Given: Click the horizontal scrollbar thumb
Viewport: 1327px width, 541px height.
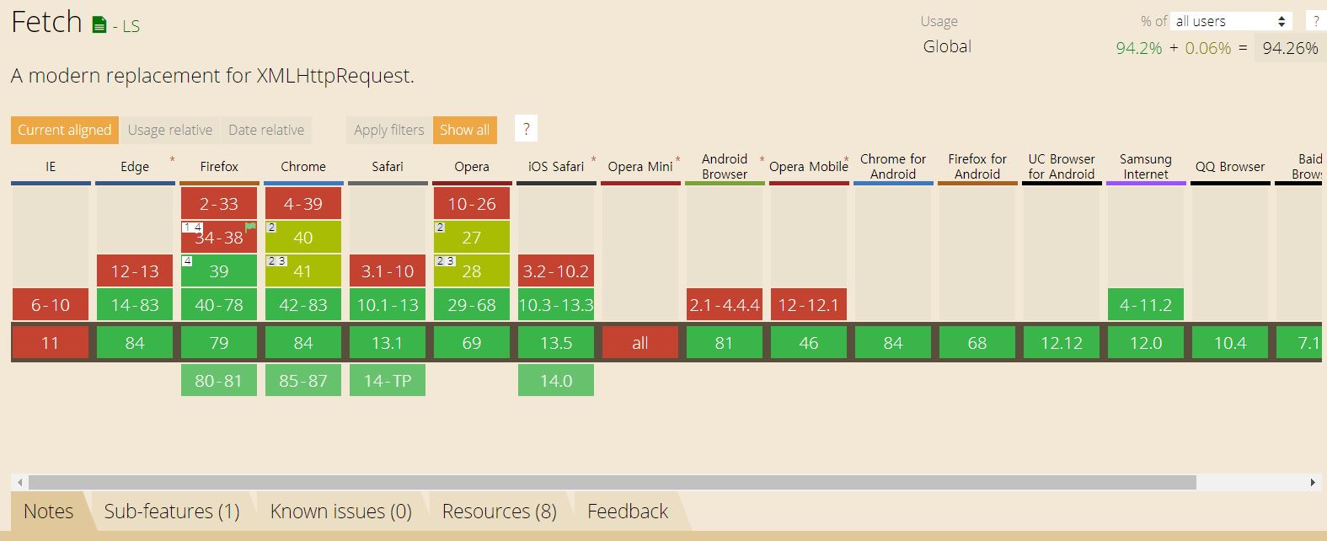Looking at the screenshot, I should tap(613, 483).
